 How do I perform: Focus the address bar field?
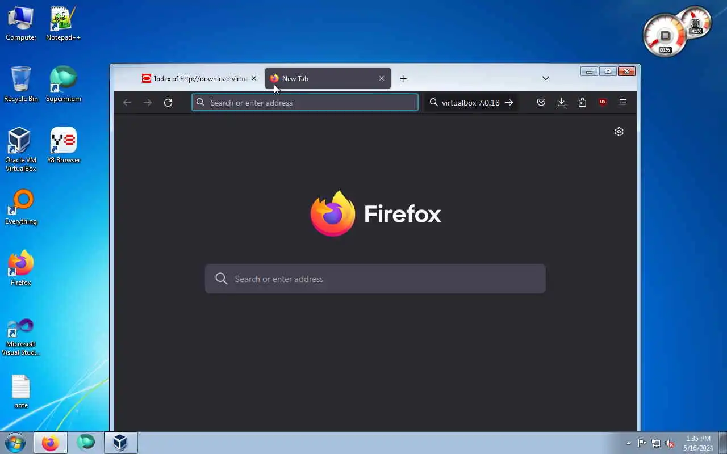[x=305, y=102]
